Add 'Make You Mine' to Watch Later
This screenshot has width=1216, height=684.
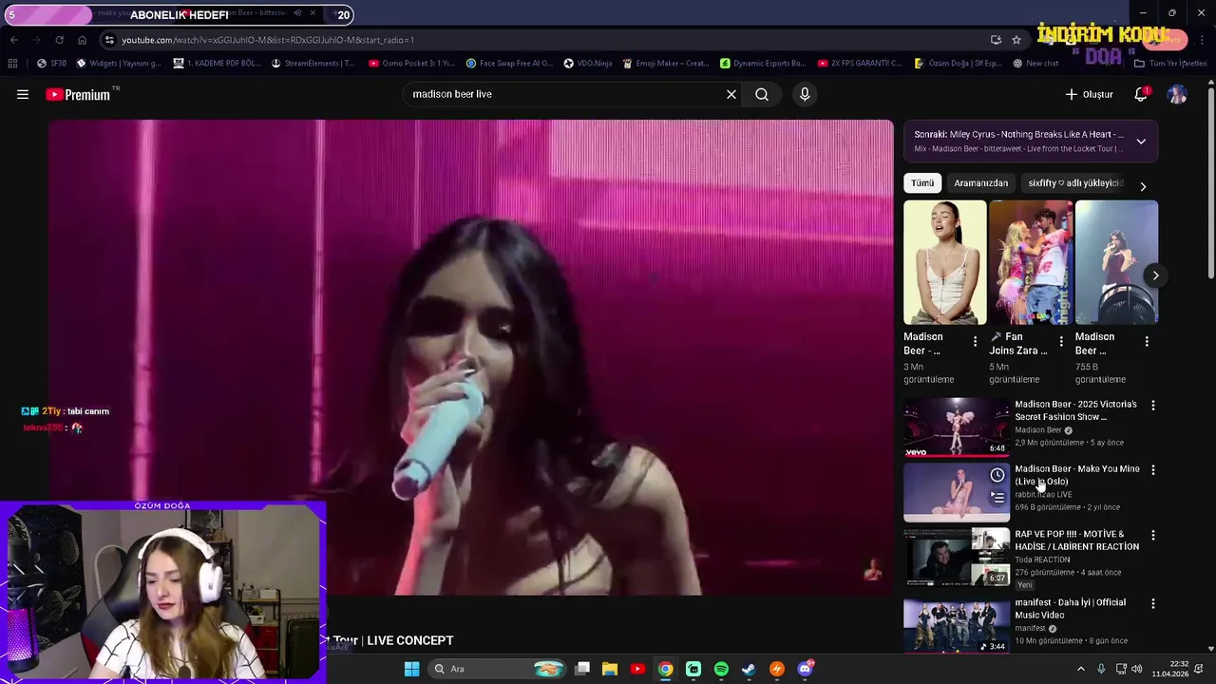tap(997, 475)
